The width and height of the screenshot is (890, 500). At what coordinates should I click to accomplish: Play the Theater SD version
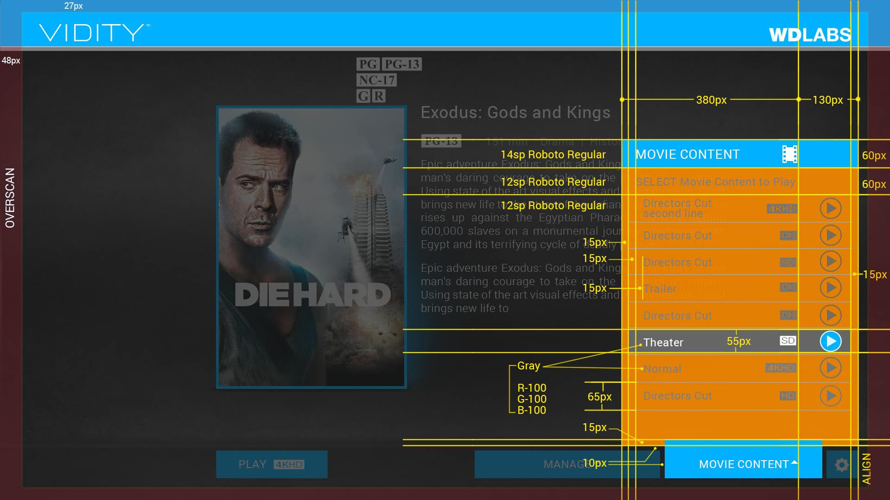pos(830,341)
